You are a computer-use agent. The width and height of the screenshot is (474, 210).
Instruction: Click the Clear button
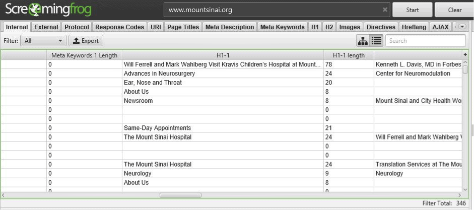coord(454,10)
